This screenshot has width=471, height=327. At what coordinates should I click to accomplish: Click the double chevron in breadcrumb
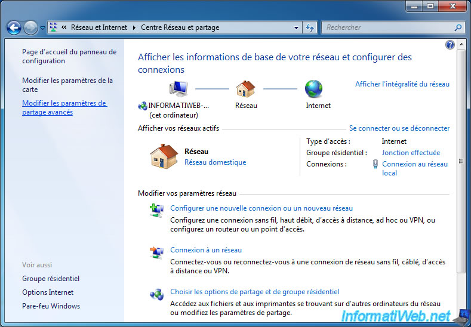[64, 27]
